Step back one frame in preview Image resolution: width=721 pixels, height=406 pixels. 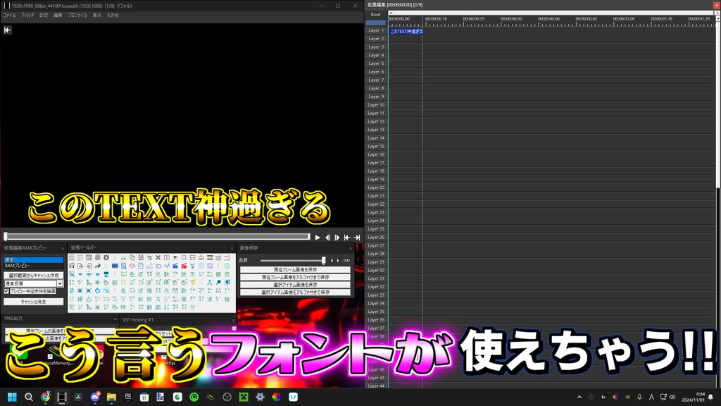[327, 238]
